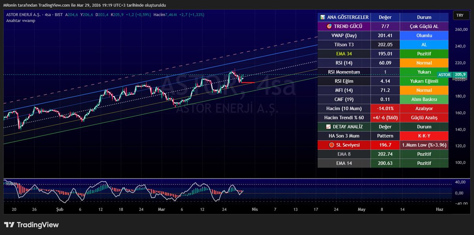This screenshot has height=235, width=474.
Task: Click the 196.7 stop-loss value
Action: pos(385,145)
